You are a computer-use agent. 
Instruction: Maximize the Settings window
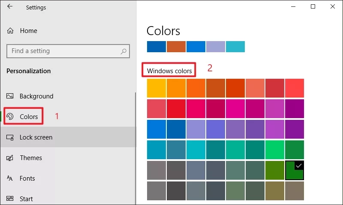coord(313,6)
